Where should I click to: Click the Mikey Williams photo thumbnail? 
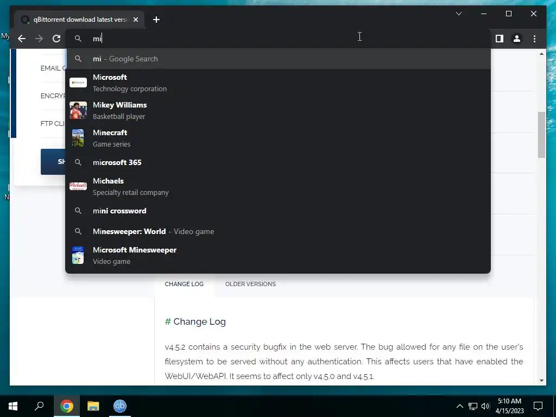pyautogui.click(x=78, y=110)
